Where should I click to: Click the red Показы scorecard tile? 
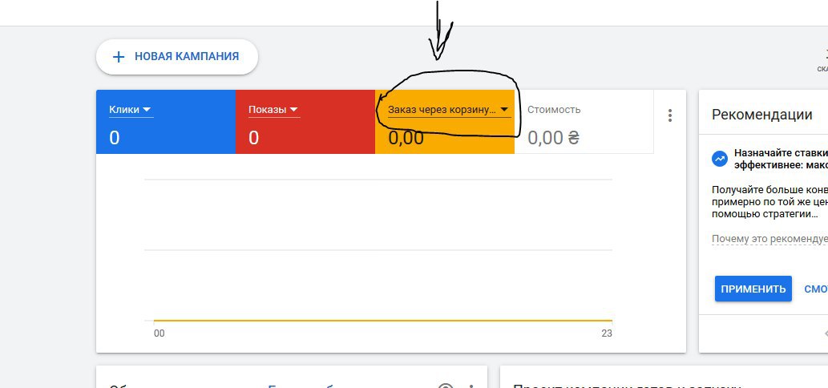pyautogui.click(x=305, y=122)
